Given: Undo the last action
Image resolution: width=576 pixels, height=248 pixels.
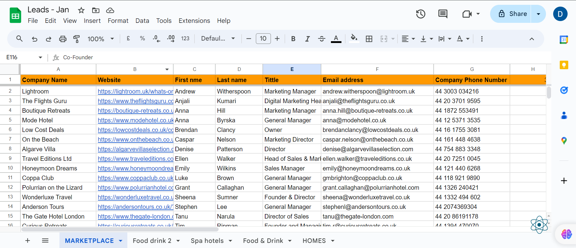Looking at the screenshot, I should click(x=35, y=39).
